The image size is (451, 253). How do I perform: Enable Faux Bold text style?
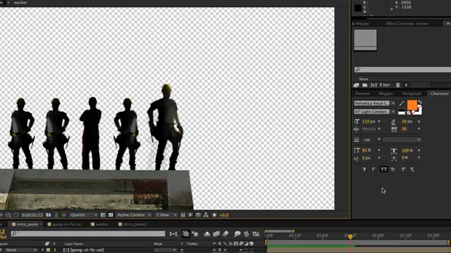365,169
